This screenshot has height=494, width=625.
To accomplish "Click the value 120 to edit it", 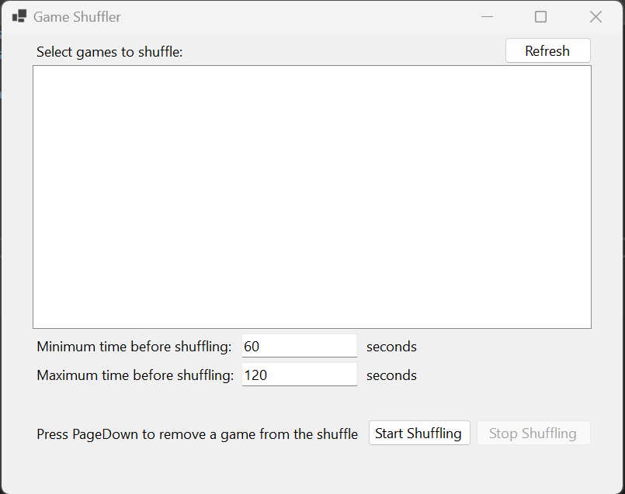I will [x=259, y=375].
